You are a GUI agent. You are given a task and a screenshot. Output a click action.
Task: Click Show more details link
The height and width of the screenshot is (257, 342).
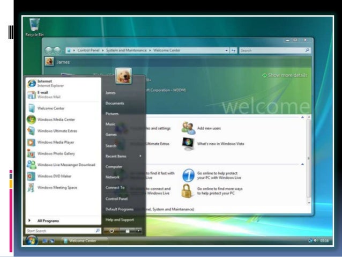click(285, 75)
